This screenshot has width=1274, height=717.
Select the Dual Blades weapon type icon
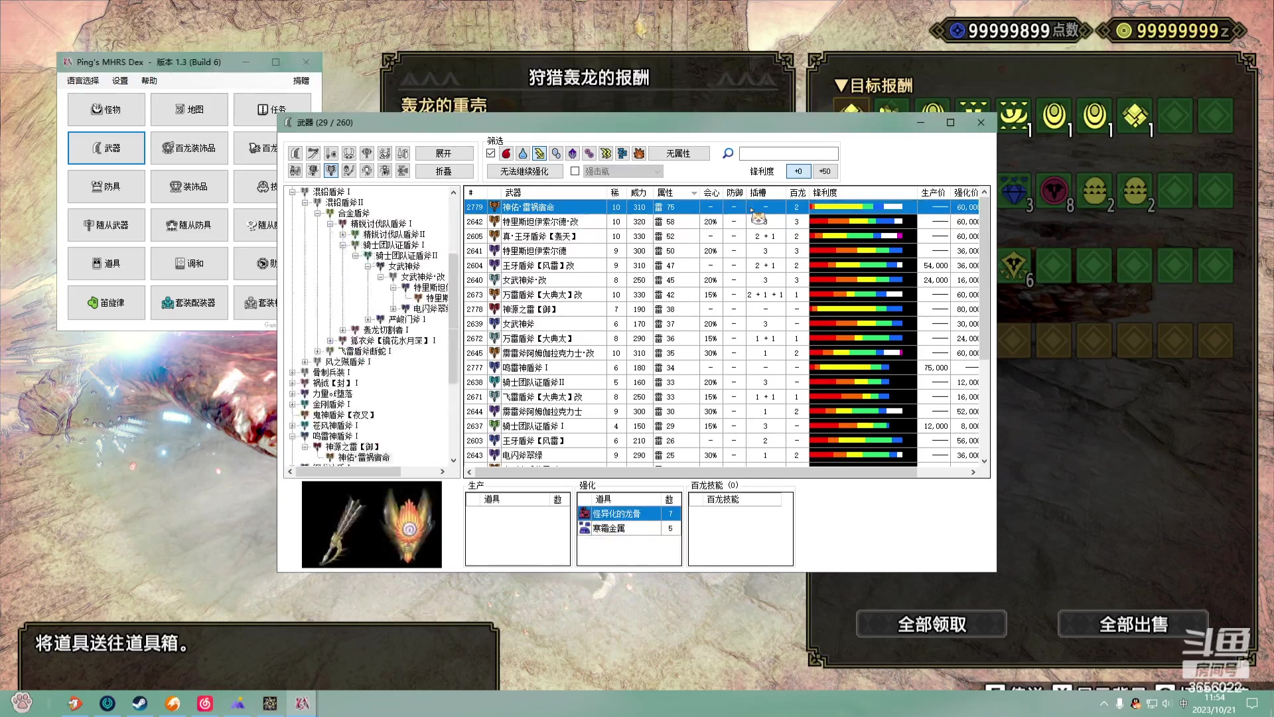coord(349,153)
